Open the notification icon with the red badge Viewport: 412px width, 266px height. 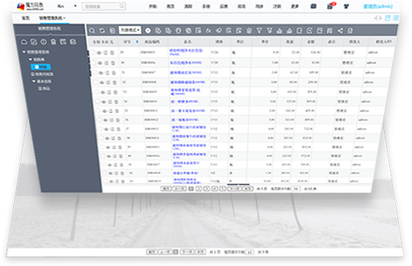pyautogui.click(x=331, y=6)
